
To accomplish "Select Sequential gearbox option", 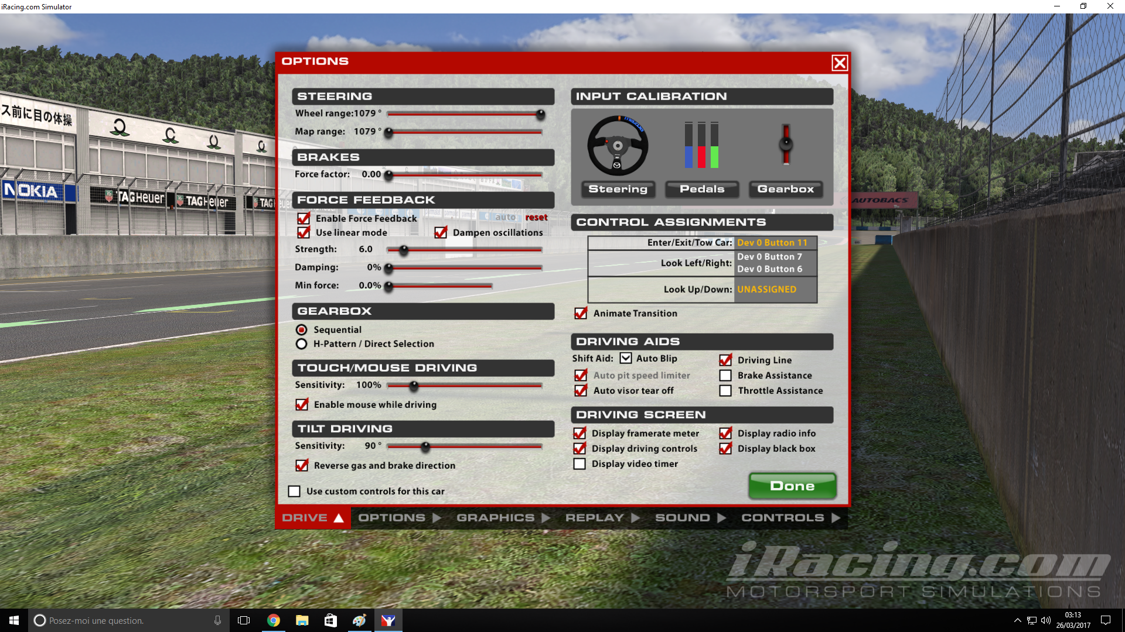I will click(301, 329).
